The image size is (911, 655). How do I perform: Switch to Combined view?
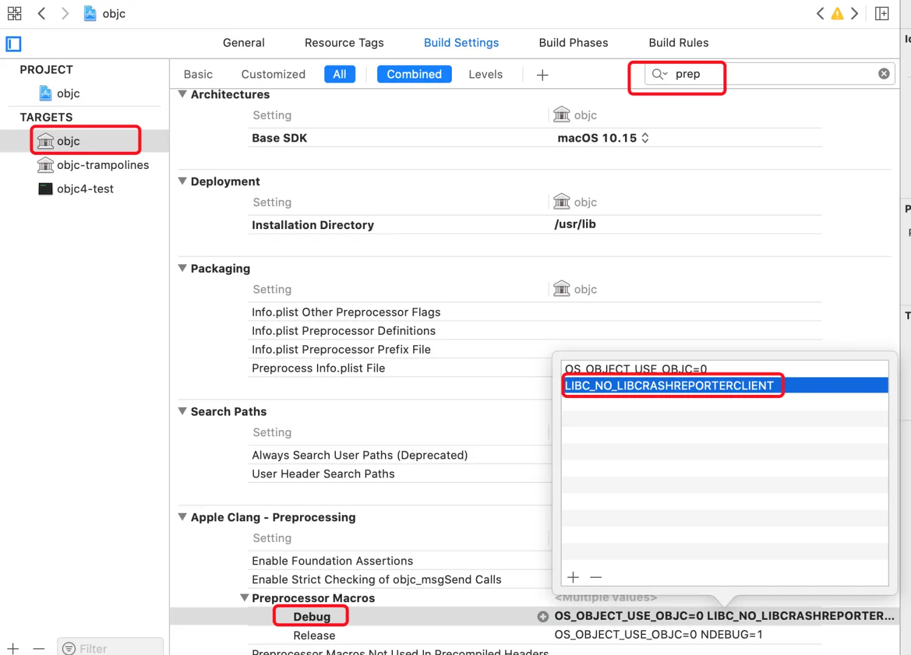414,74
